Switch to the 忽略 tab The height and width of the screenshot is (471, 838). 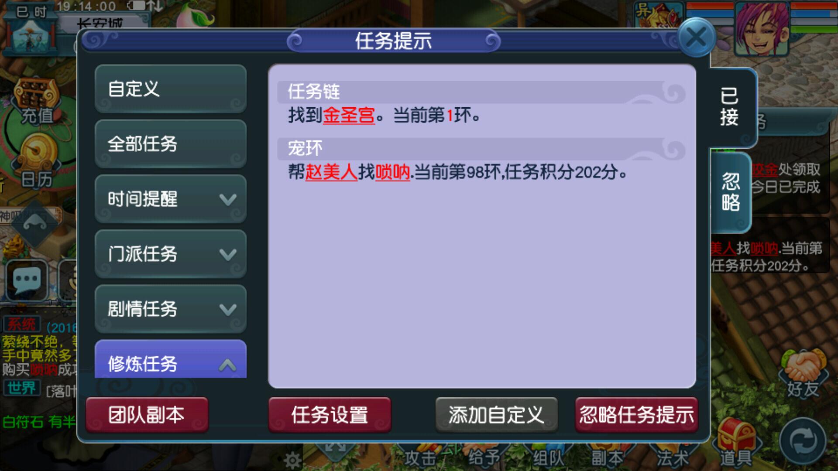tap(731, 192)
